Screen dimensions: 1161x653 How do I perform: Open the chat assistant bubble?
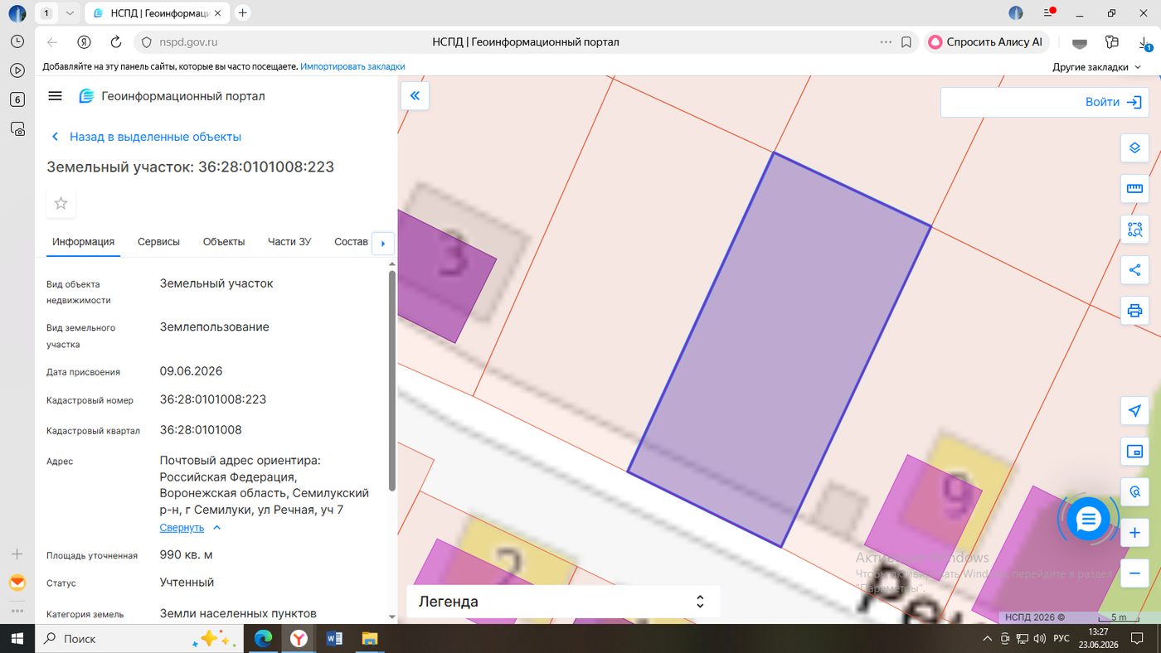[x=1088, y=520]
